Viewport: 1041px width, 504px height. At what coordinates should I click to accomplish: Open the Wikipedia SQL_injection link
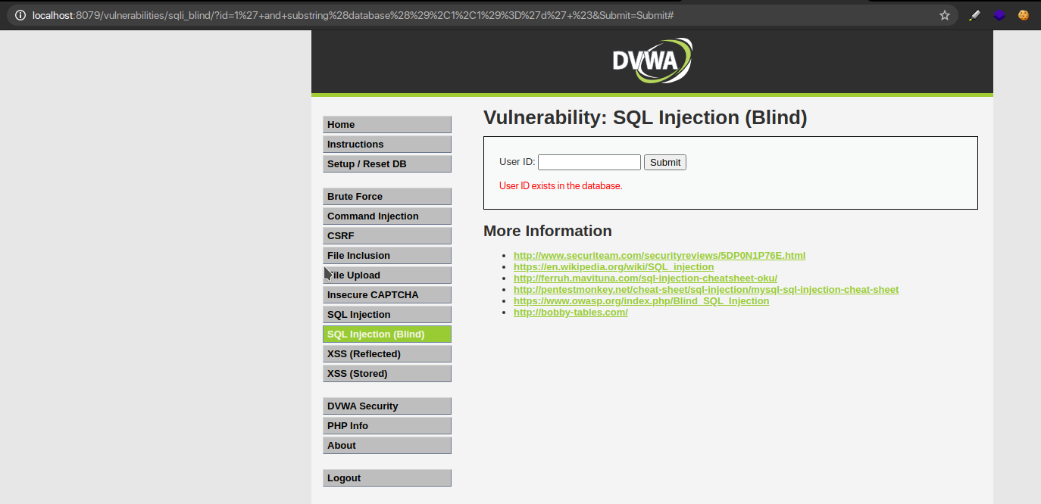pos(614,267)
